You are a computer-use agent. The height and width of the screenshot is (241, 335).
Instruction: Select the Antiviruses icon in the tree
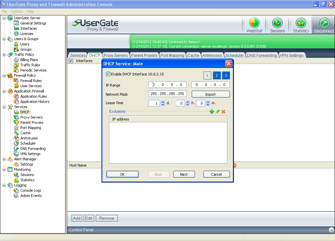pyautogui.click(x=16, y=138)
